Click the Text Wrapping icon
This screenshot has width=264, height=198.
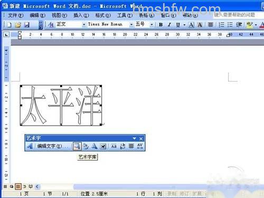coord(103,146)
